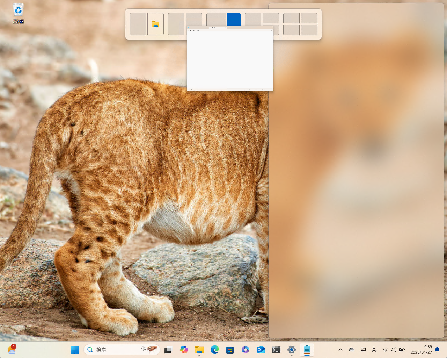Launch Microsoft Edge from the taskbar
Image resolution: width=447 pixels, height=358 pixels.
(215, 350)
